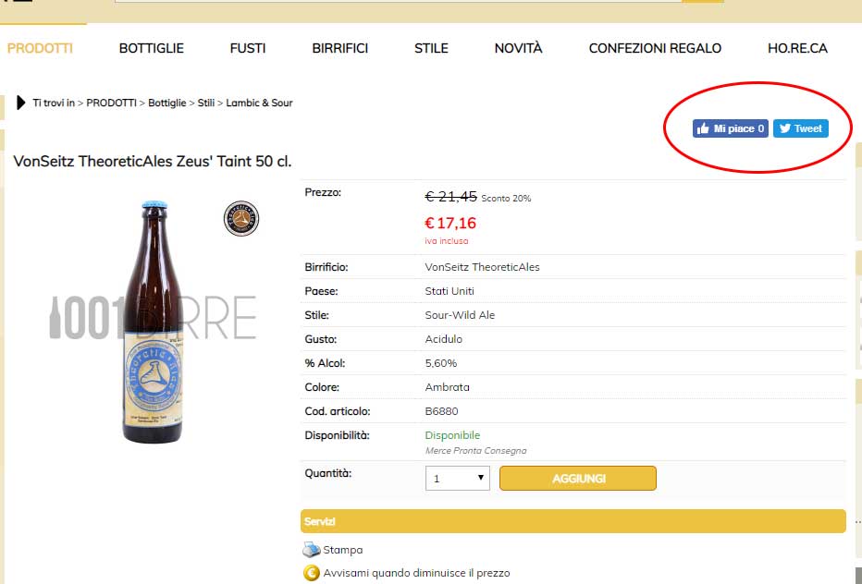Click the Stili breadcrumb link
The width and height of the screenshot is (862, 584).
(x=205, y=103)
